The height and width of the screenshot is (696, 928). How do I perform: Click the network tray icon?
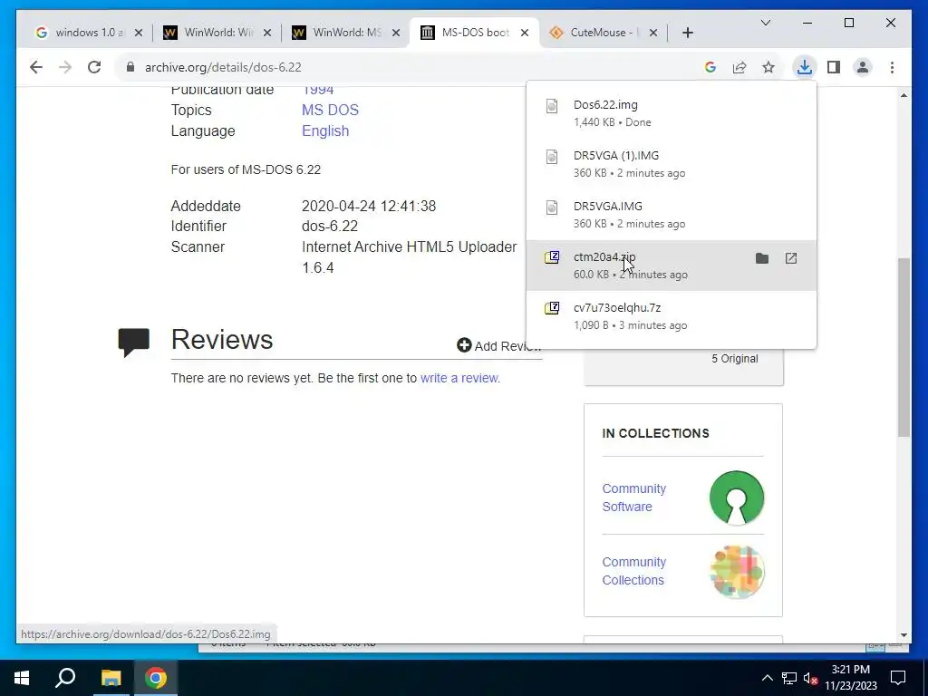[x=789, y=678]
